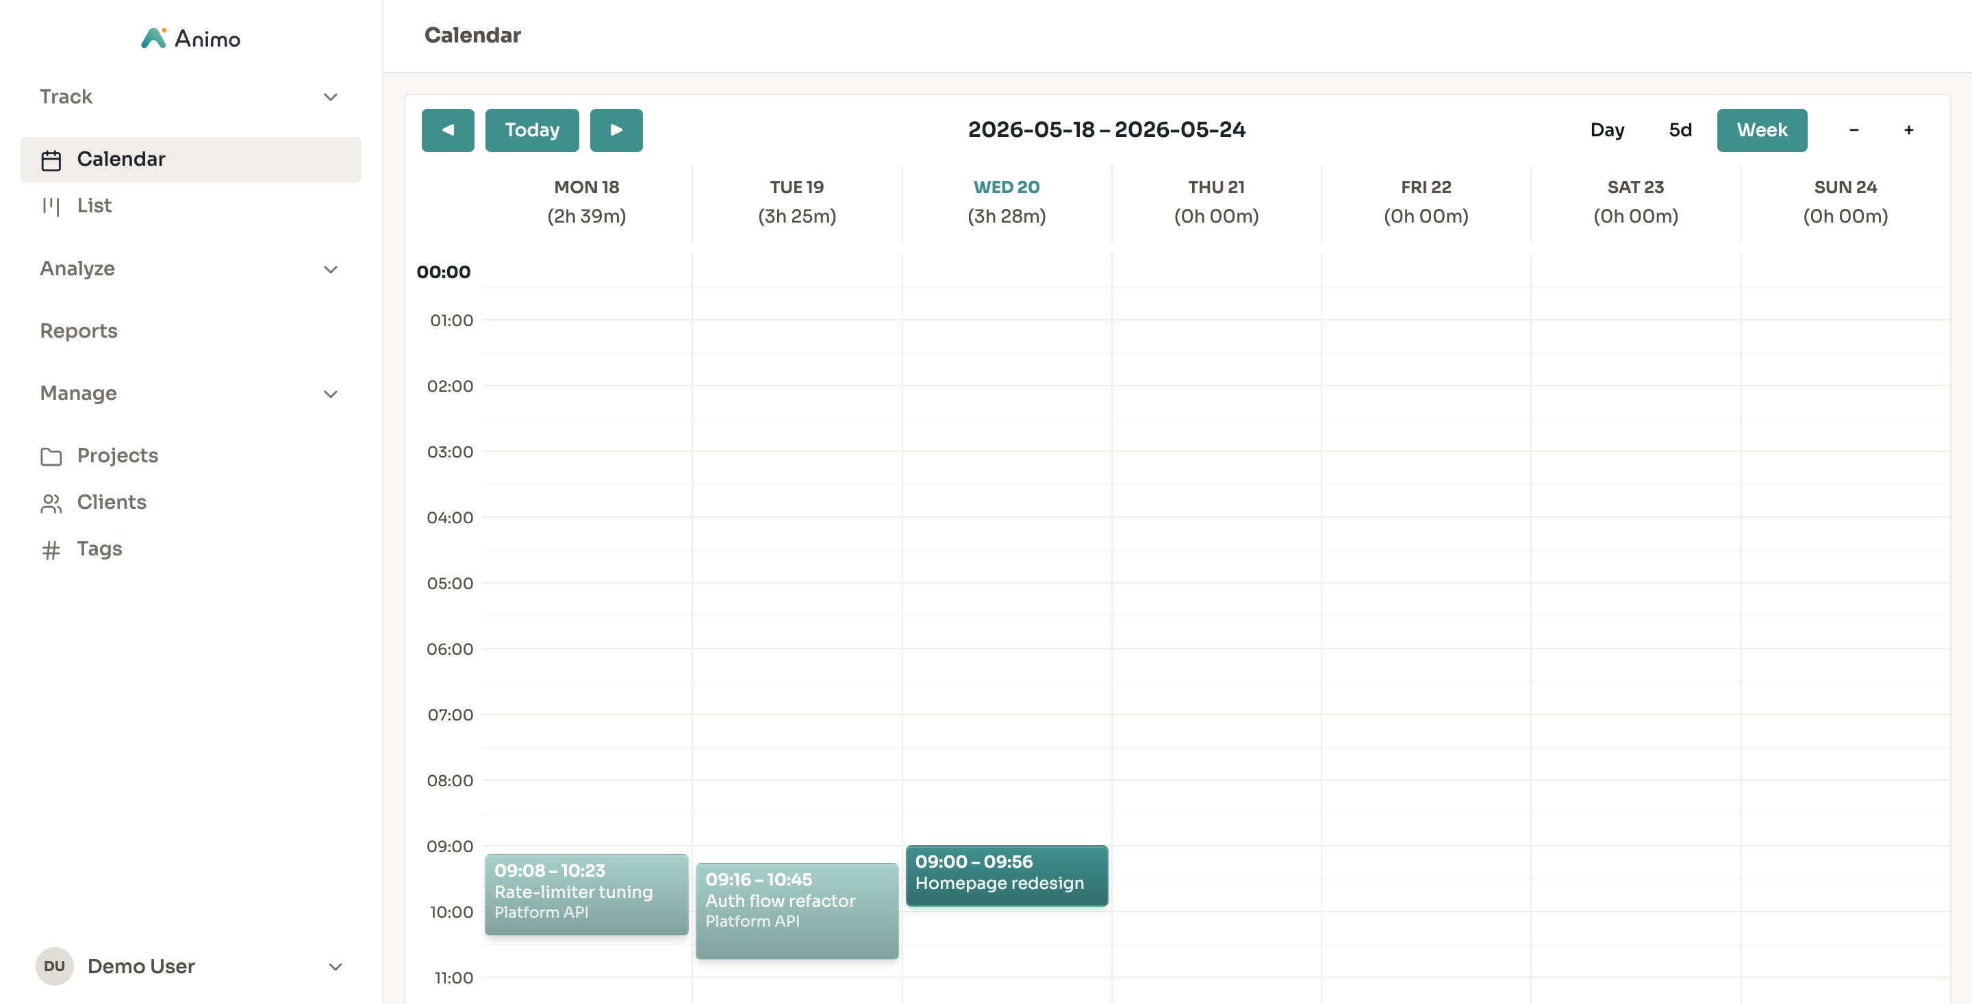Screen dimensions: 1972x1004
Task: Click the Manage section heading
Action: (78, 394)
